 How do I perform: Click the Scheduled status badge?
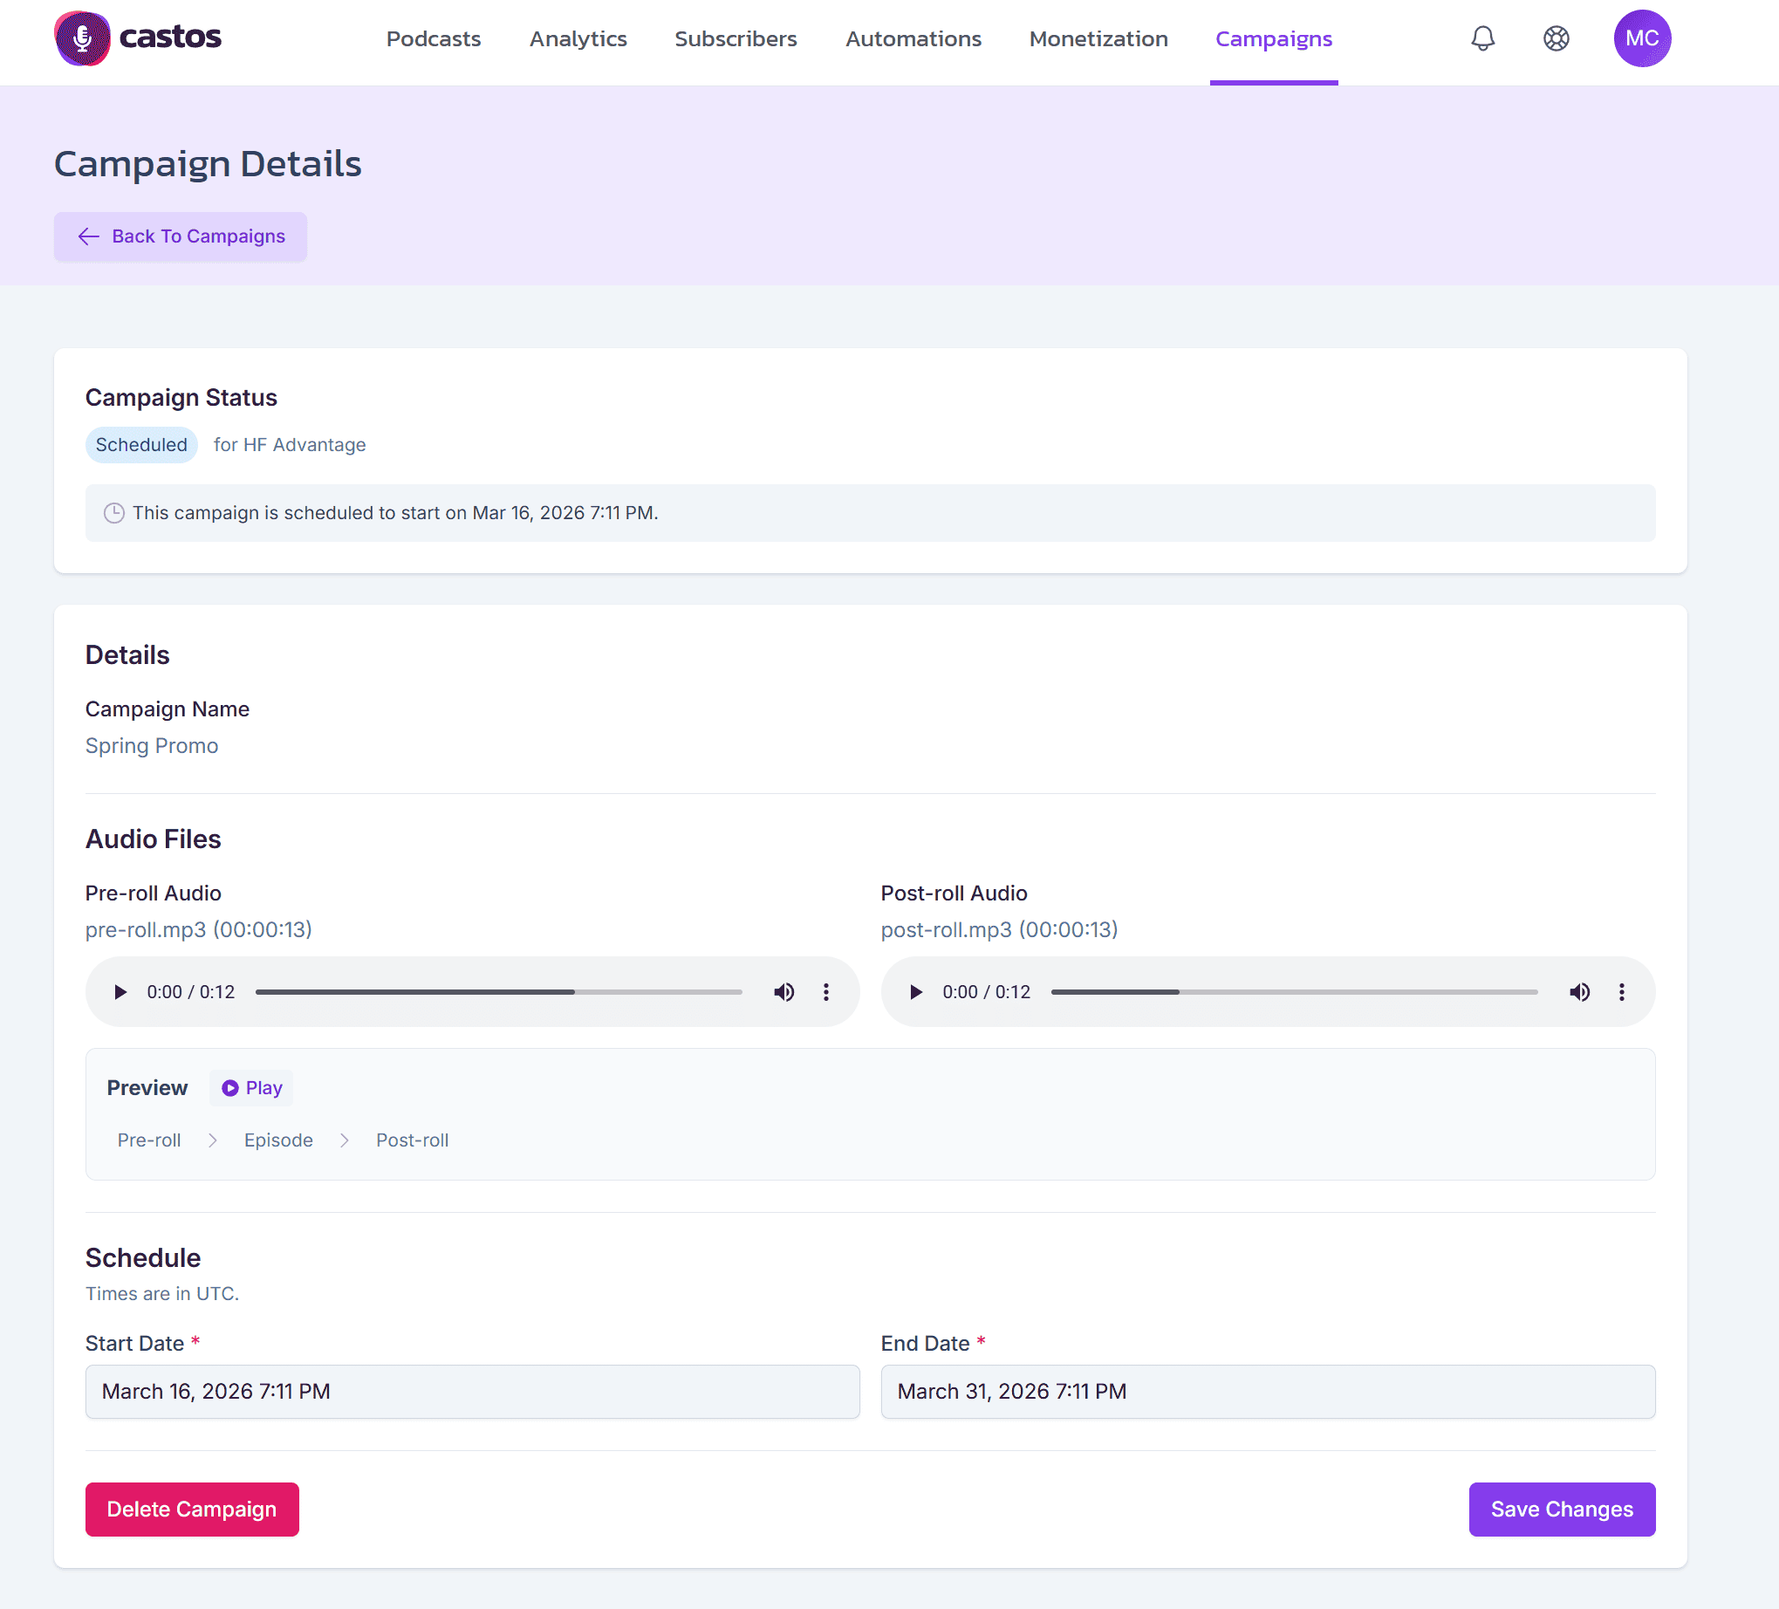coord(141,445)
